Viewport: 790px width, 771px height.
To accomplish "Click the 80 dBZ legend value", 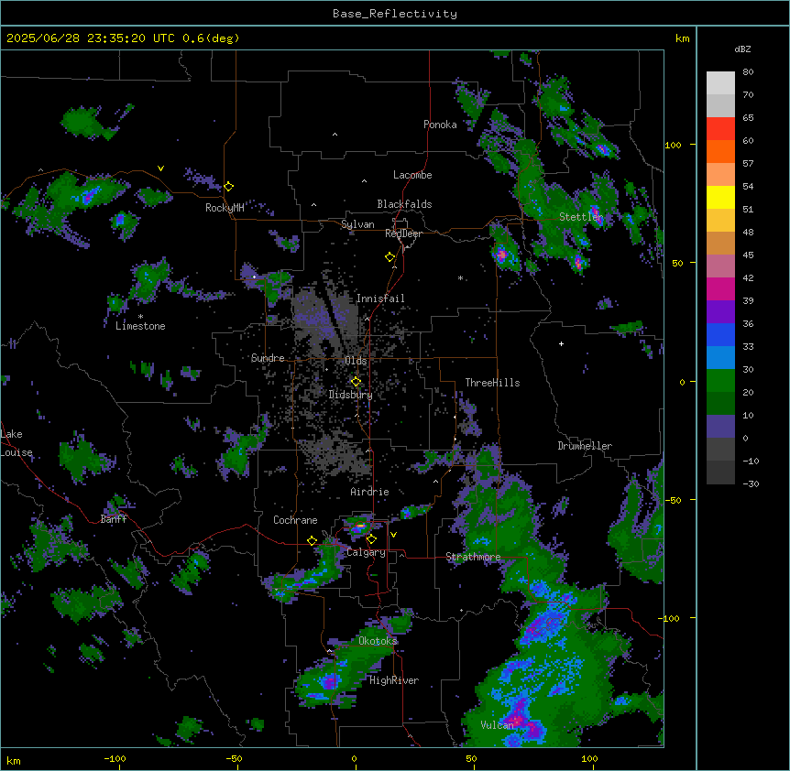I will click(748, 72).
